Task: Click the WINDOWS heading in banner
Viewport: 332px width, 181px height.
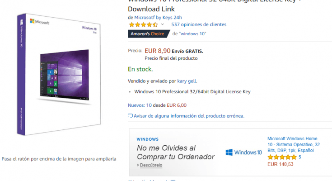Action: tap(148, 139)
